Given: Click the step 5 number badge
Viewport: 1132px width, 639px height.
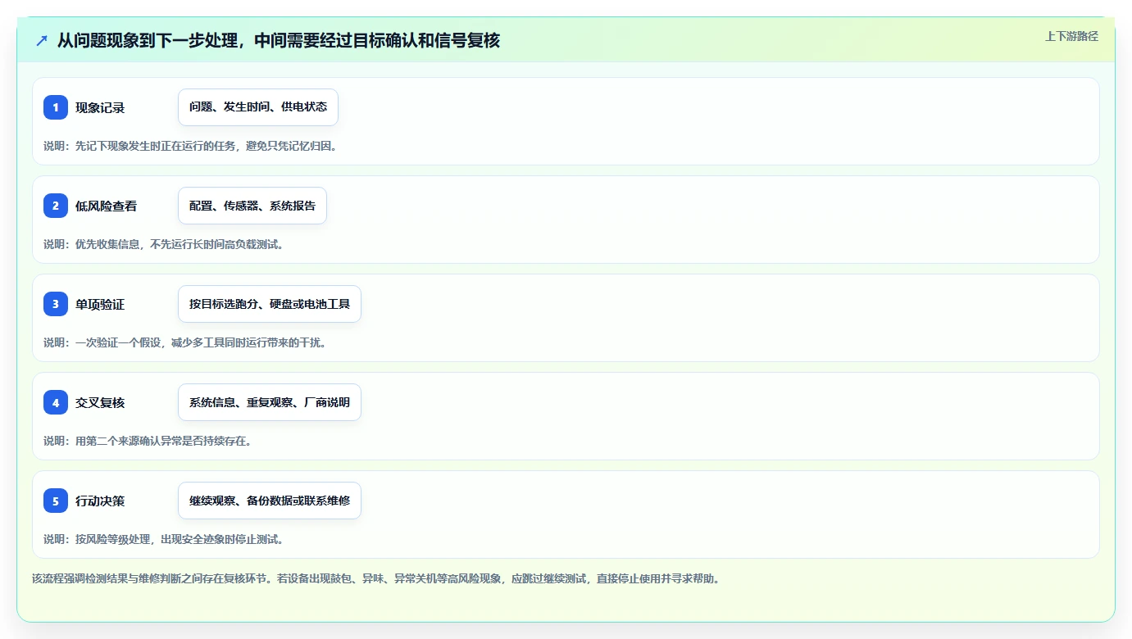Looking at the screenshot, I should 56,501.
